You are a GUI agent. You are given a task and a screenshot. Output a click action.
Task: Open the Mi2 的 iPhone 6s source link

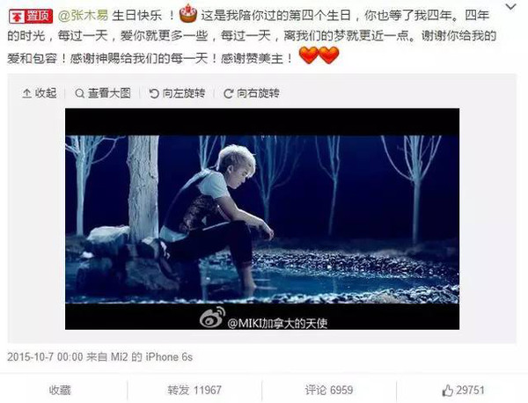151,357
